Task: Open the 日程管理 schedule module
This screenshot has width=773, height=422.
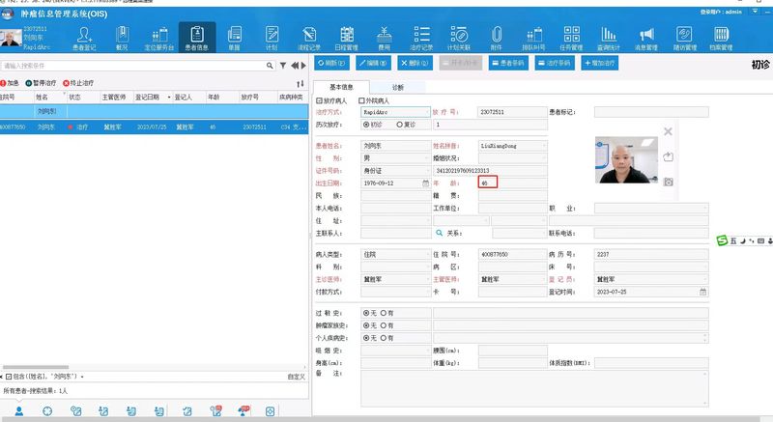Action: tap(347, 39)
